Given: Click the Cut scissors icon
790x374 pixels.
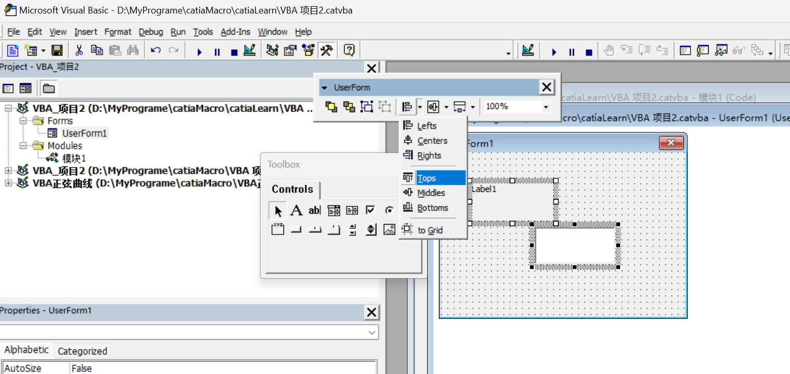Looking at the screenshot, I should tap(79, 50).
